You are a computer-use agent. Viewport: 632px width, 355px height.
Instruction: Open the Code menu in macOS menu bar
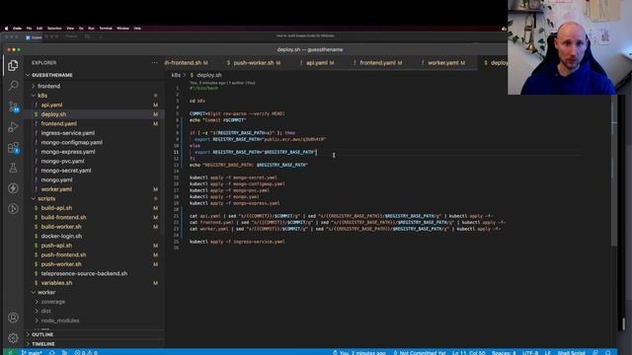17,29
